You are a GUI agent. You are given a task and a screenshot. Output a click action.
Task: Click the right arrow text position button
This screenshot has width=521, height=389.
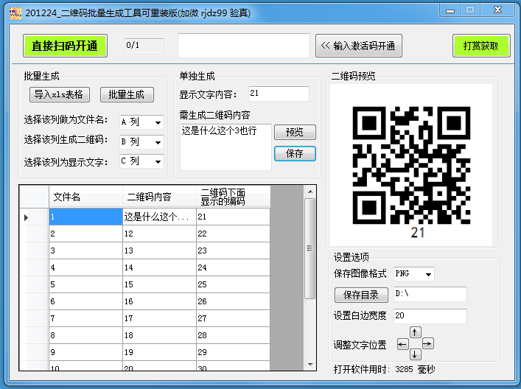tap(428, 343)
